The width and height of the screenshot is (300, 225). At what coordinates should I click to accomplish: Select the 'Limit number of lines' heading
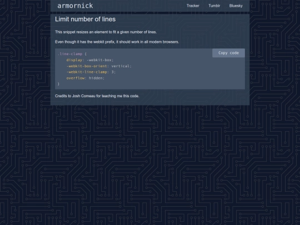(86, 19)
